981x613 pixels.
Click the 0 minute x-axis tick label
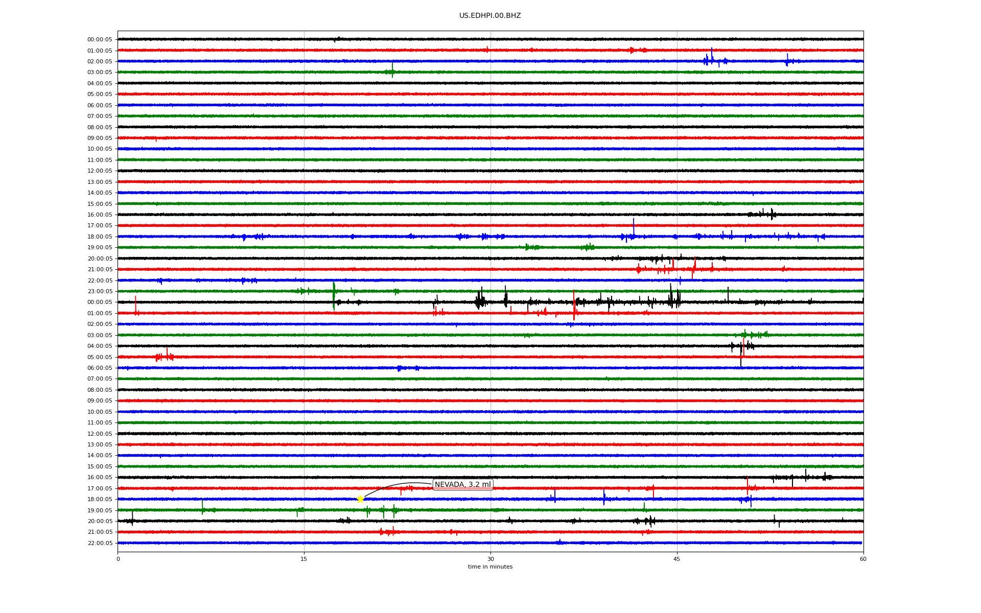(118, 559)
